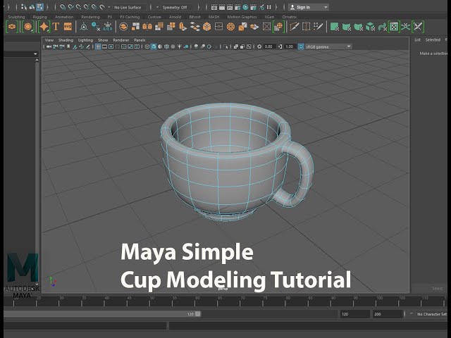Toggle the highlighted selection mode button
The width and height of the screenshot is (451, 338).
(39, 7)
